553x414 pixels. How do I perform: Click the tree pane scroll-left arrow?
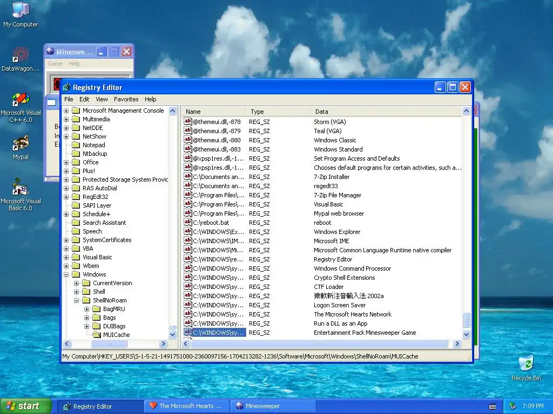67,343
